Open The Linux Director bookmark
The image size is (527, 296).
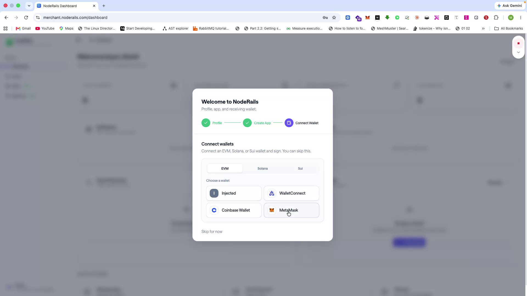click(x=97, y=29)
